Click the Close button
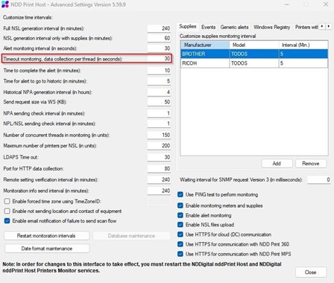Screen dimensions: 334x283 click(311, 272)
